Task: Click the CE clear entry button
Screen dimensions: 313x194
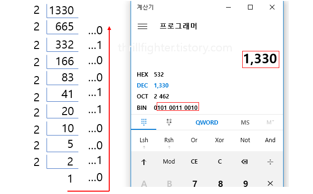Action: [x=194, y=162]
